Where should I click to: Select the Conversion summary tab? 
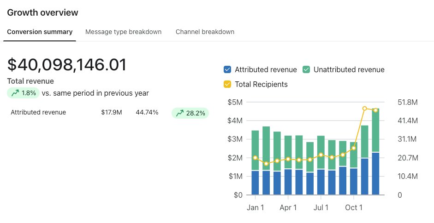coord(39,32)
